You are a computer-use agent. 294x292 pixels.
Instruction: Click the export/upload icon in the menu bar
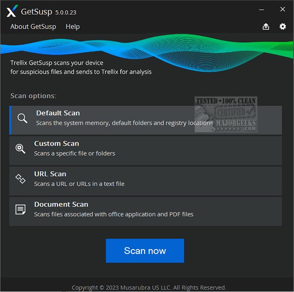pos(266,27)
